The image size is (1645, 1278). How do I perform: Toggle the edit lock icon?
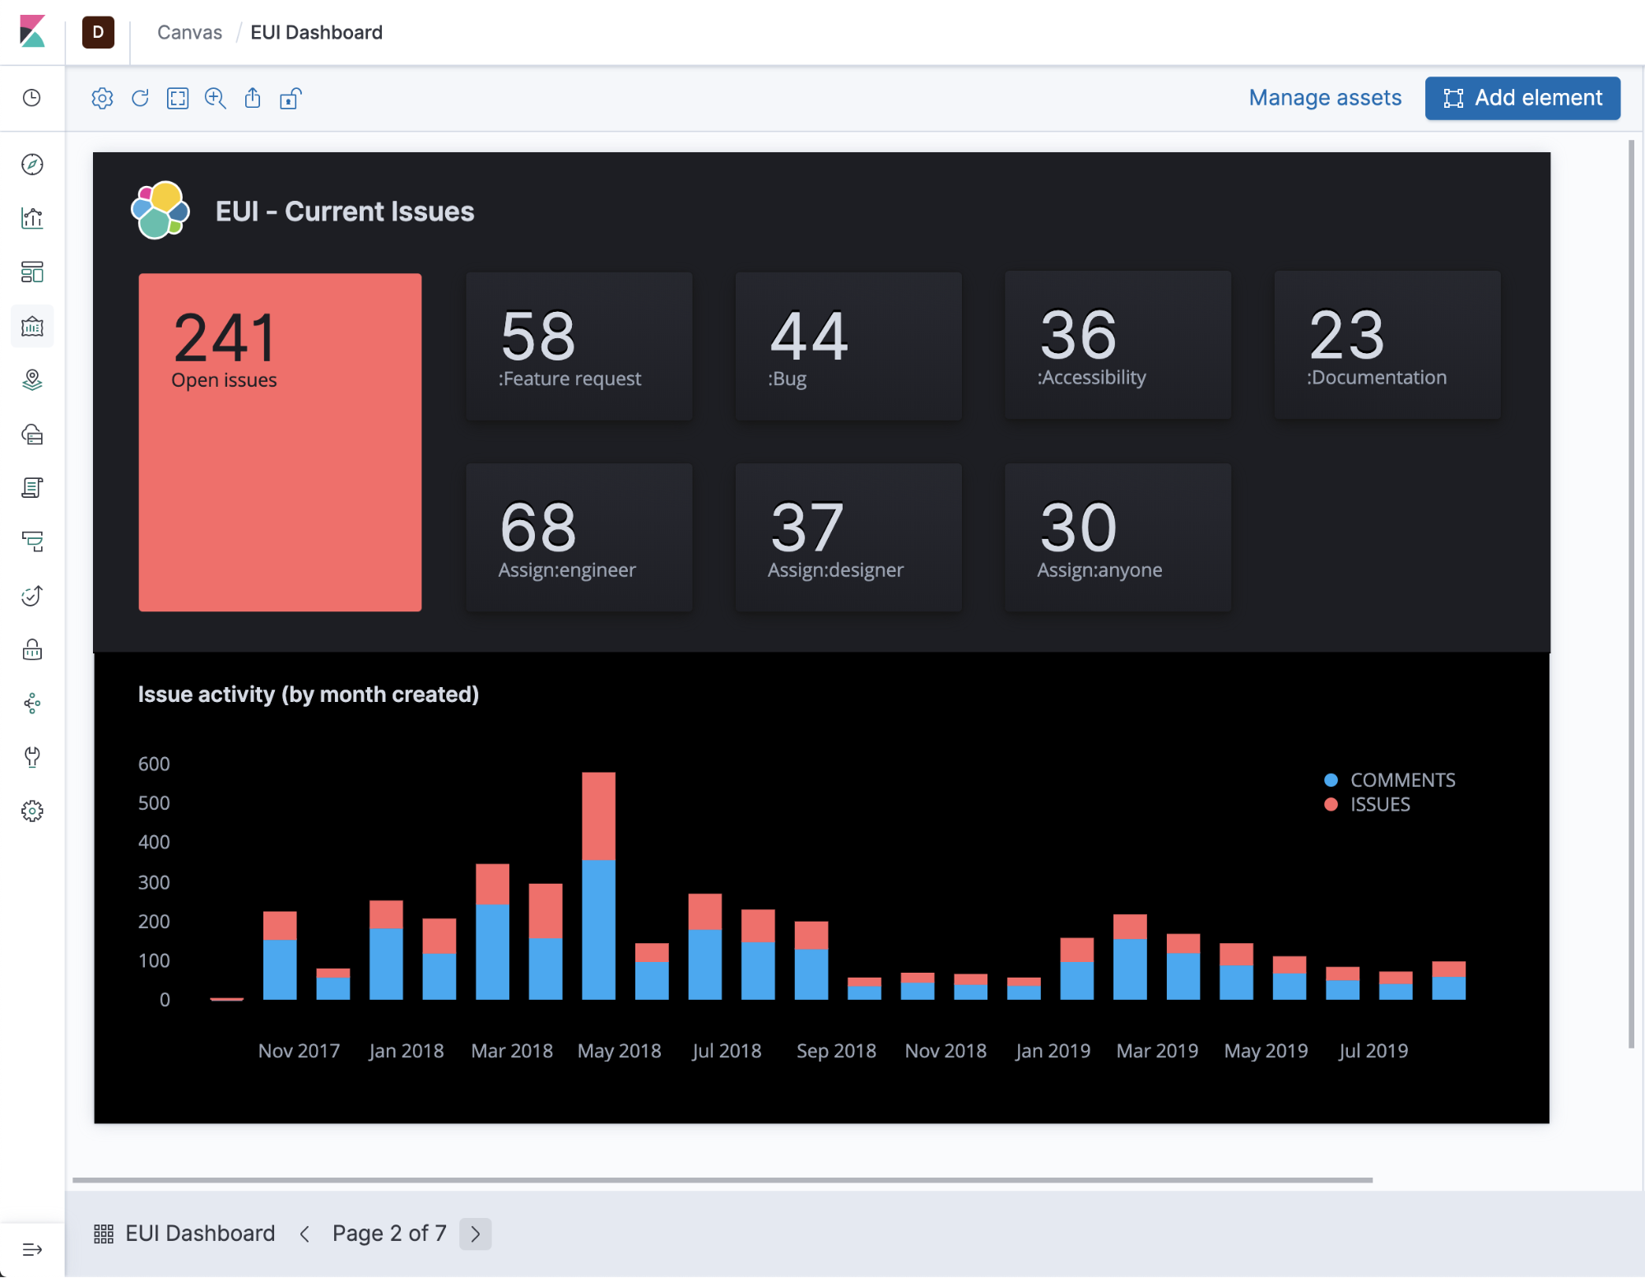[x=290, y=99]
